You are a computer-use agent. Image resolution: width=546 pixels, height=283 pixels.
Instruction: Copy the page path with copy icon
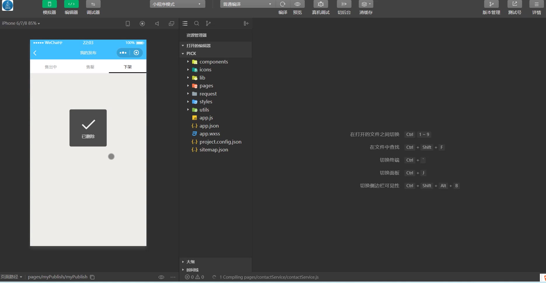[92, 277]
